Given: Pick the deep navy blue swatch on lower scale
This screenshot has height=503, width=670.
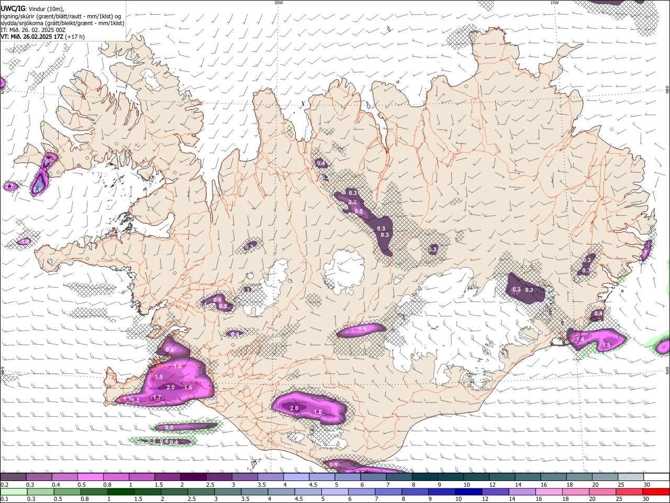Looking at the screenshot, I should tap(467, 492).
